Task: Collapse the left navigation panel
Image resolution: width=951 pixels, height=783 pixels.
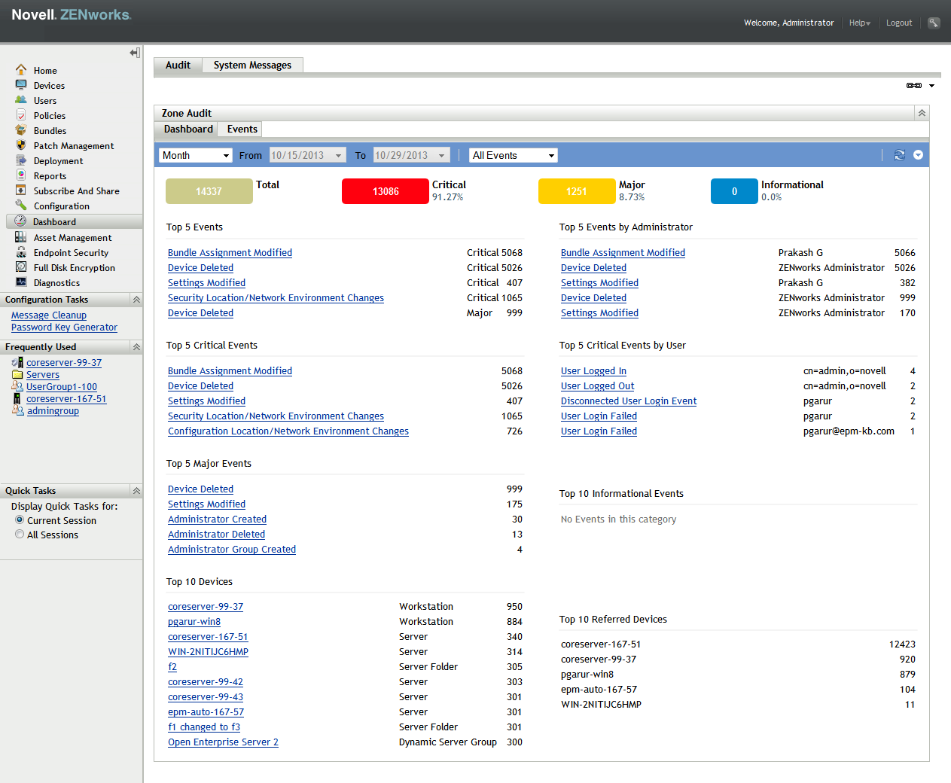Action: (x=135, y=53)
